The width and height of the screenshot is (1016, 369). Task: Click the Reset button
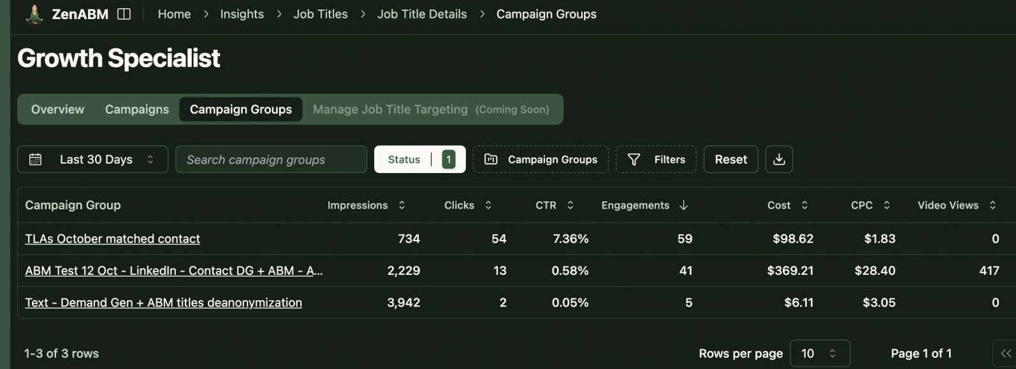tap(730, 159)
